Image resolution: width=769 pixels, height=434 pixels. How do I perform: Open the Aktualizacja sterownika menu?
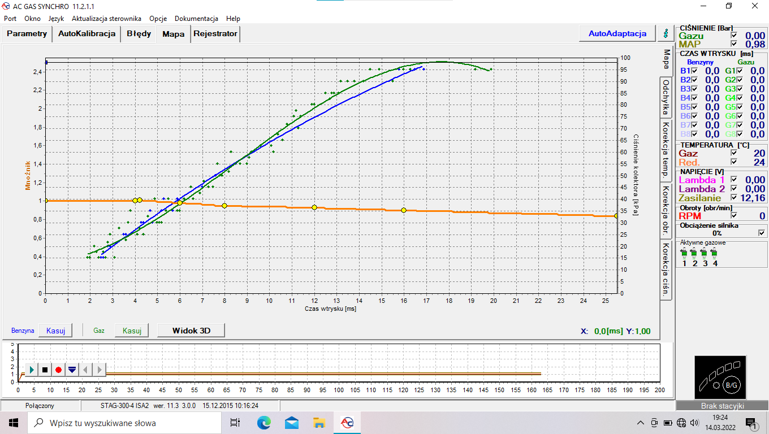tap(106, 18)
